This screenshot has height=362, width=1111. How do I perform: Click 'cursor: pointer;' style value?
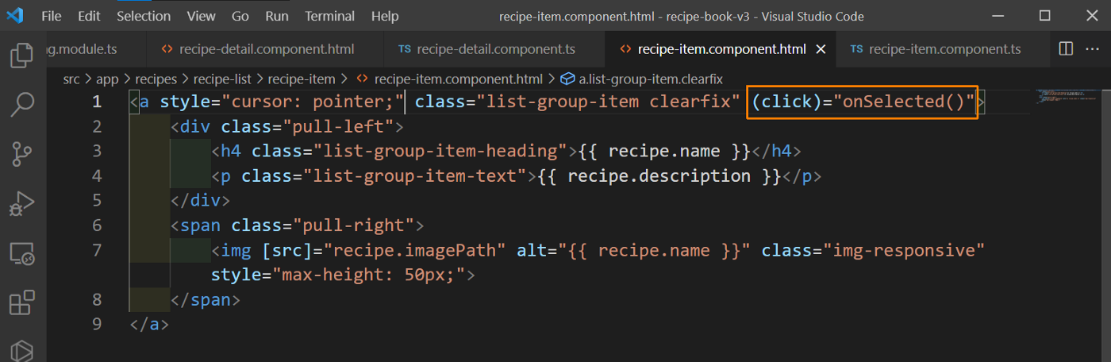pos(313,102)
